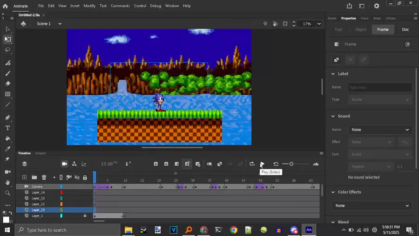This screenshot has width=419, height=236.
Task: Click the Layer_13 teal color swatch
Action: point(61,198)
